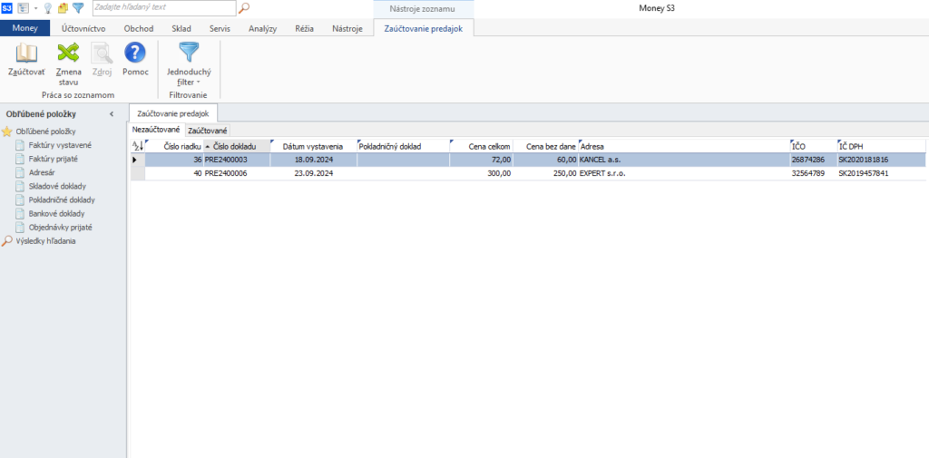The width and height of the screenshot is (929, 458).
Task: Select the Výsledky hľadania tree item
Action: 45,241
